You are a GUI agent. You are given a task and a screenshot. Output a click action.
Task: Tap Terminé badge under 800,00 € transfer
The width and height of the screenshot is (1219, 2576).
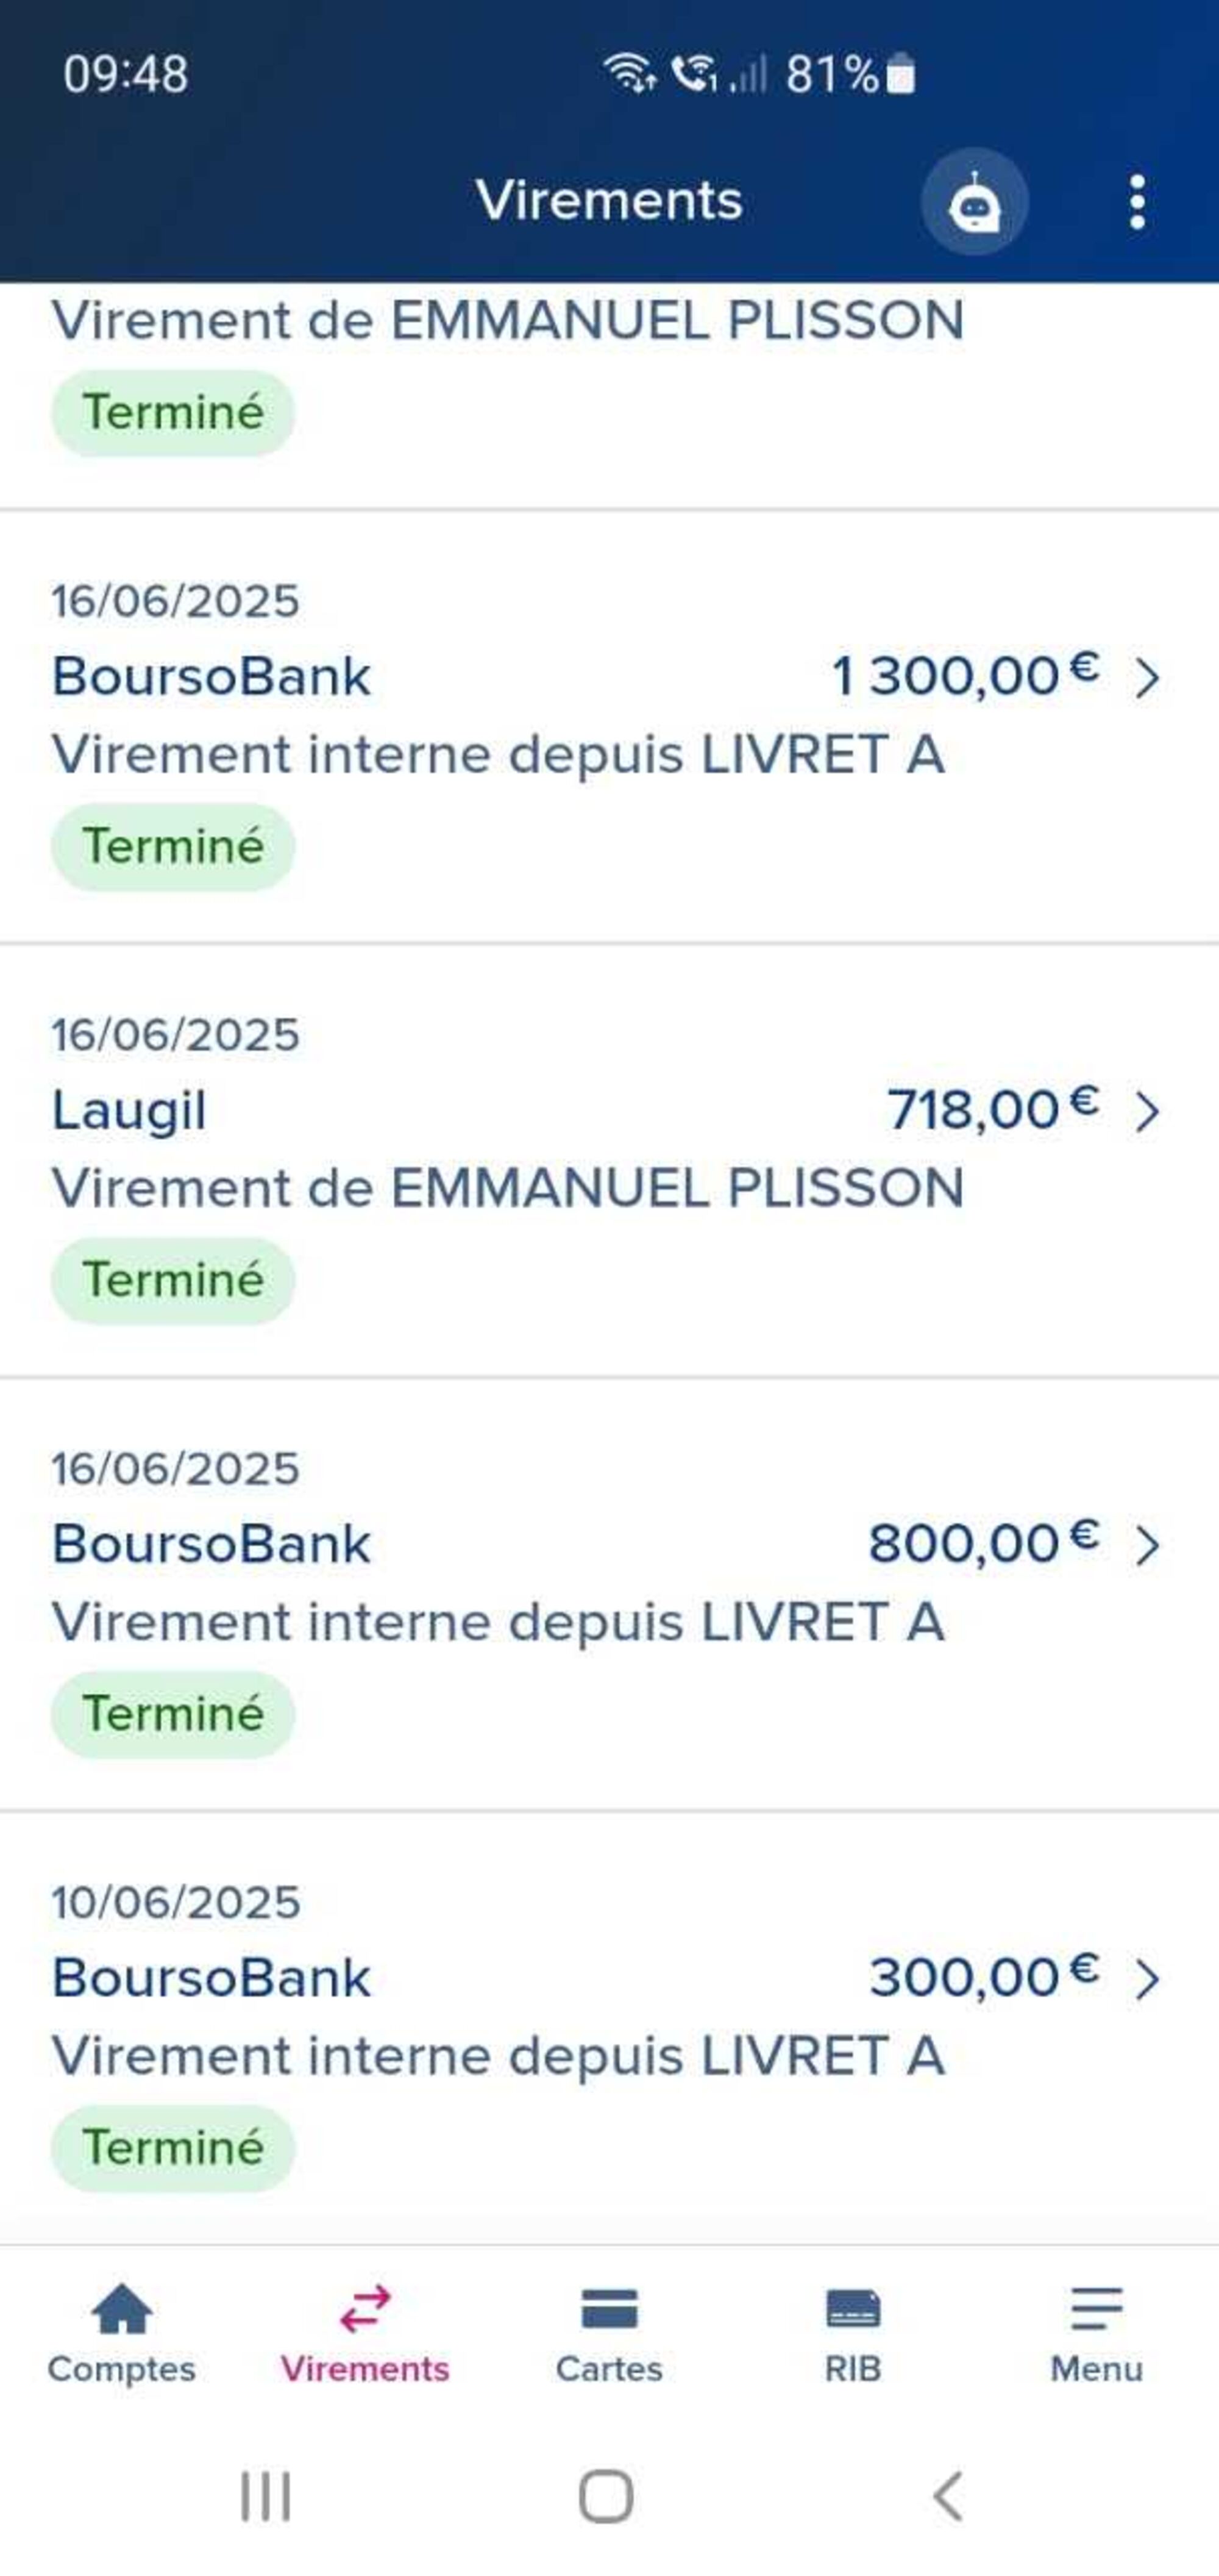173,1714
